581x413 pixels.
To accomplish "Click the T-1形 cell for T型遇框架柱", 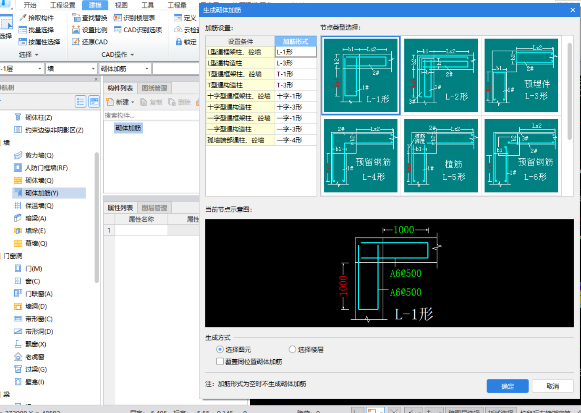I will coord(296,74).
